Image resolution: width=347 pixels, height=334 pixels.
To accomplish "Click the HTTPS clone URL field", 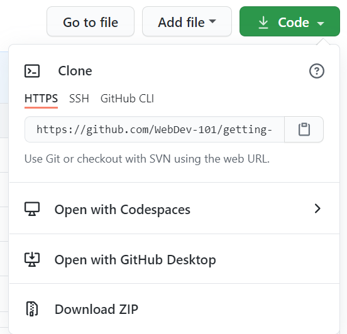I will point(155,129).
